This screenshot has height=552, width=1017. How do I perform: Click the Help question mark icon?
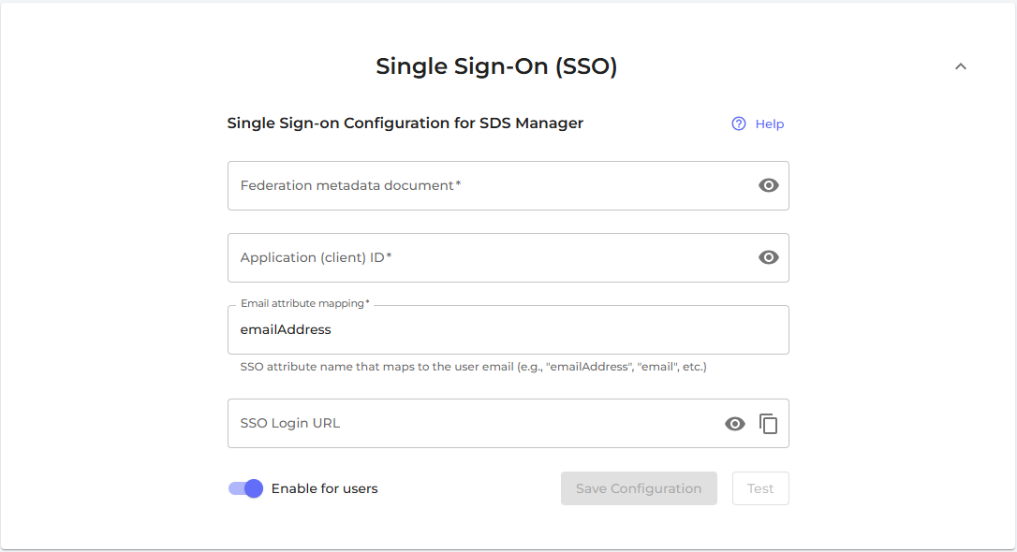coord(739,123)
